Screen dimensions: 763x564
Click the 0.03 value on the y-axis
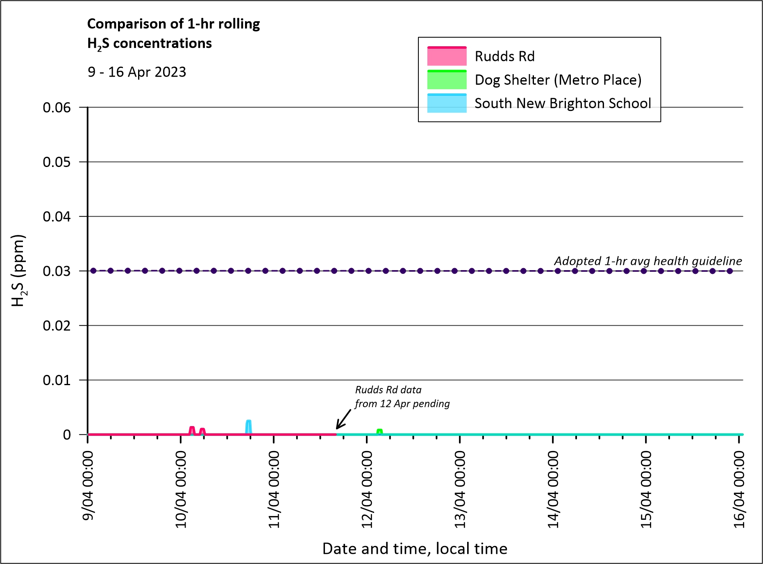(x=57, y=271)
